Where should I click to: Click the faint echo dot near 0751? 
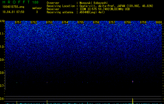[x=17, y=83]
